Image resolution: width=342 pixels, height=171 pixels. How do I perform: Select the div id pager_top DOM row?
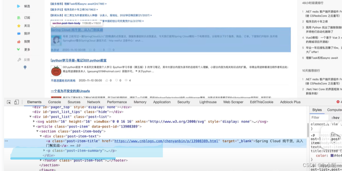tap(82, 107)
